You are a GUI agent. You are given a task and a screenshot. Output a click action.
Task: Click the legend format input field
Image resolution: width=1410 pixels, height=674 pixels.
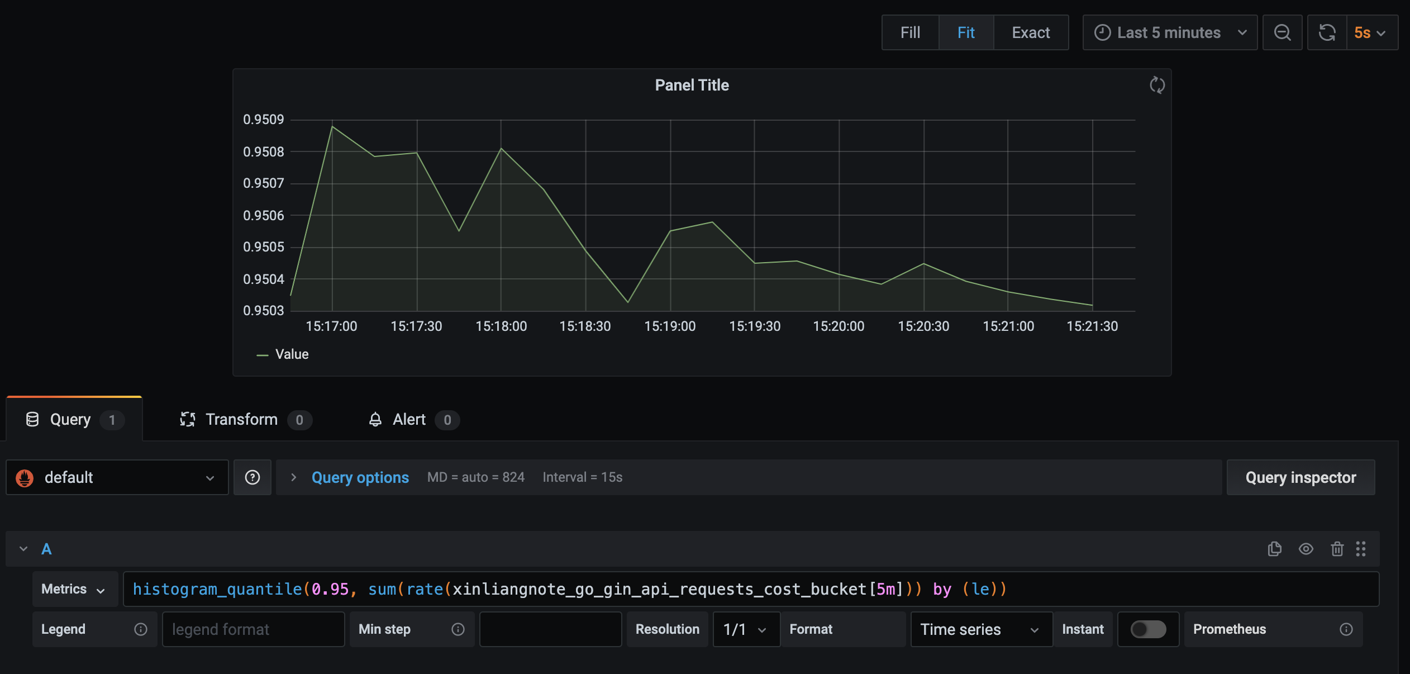[x=253, y=629]
